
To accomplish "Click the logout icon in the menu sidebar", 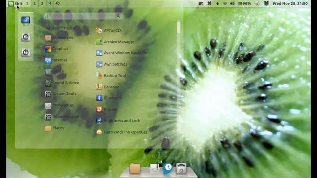I will click(26, 37).
